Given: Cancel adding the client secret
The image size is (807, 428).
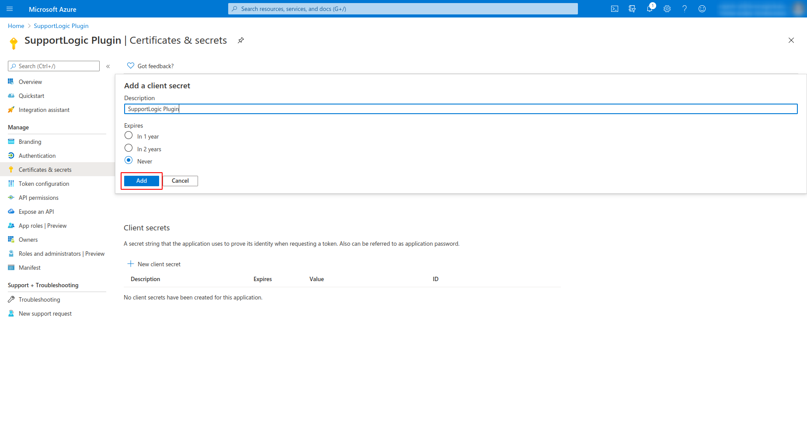Looking at the screenshot, I should coord(180,181).
